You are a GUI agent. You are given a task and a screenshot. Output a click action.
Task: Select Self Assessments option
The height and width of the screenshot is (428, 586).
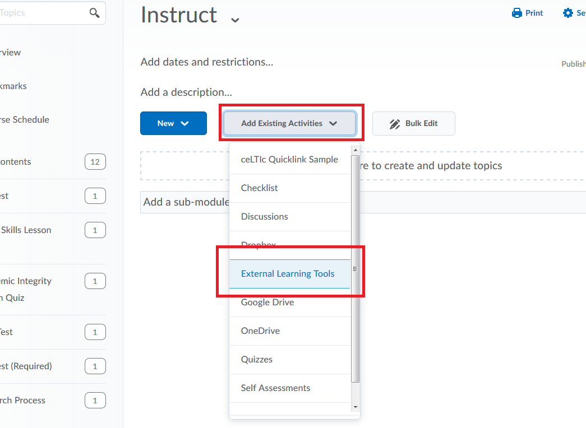tap(275, 388)
